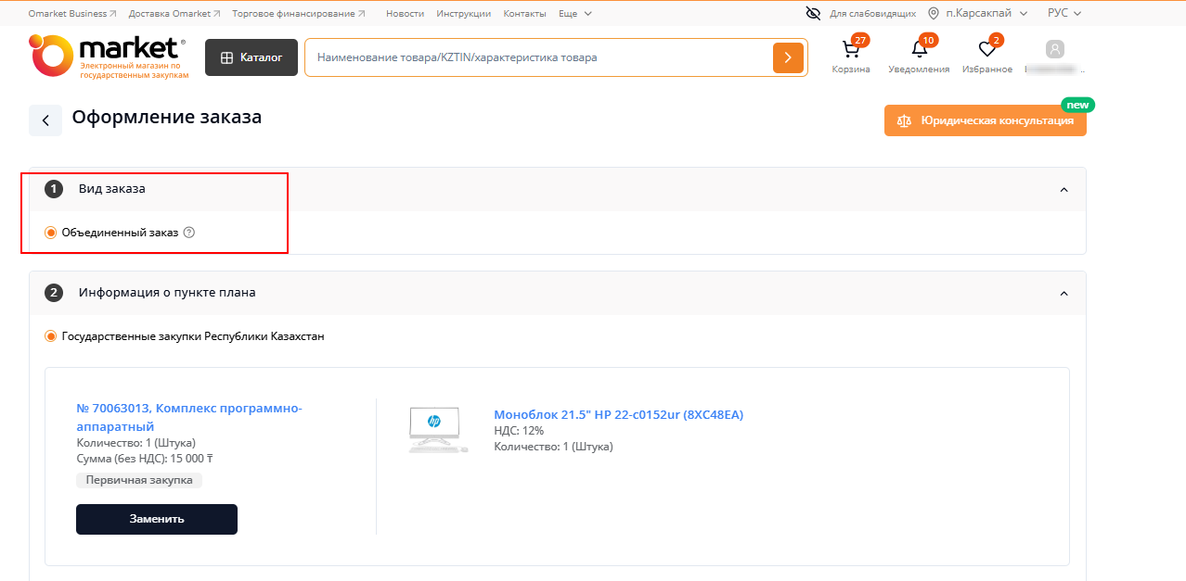The image size is (1186, 581).
Task: Expand the Еще menu
Action: tap(574, 14)
